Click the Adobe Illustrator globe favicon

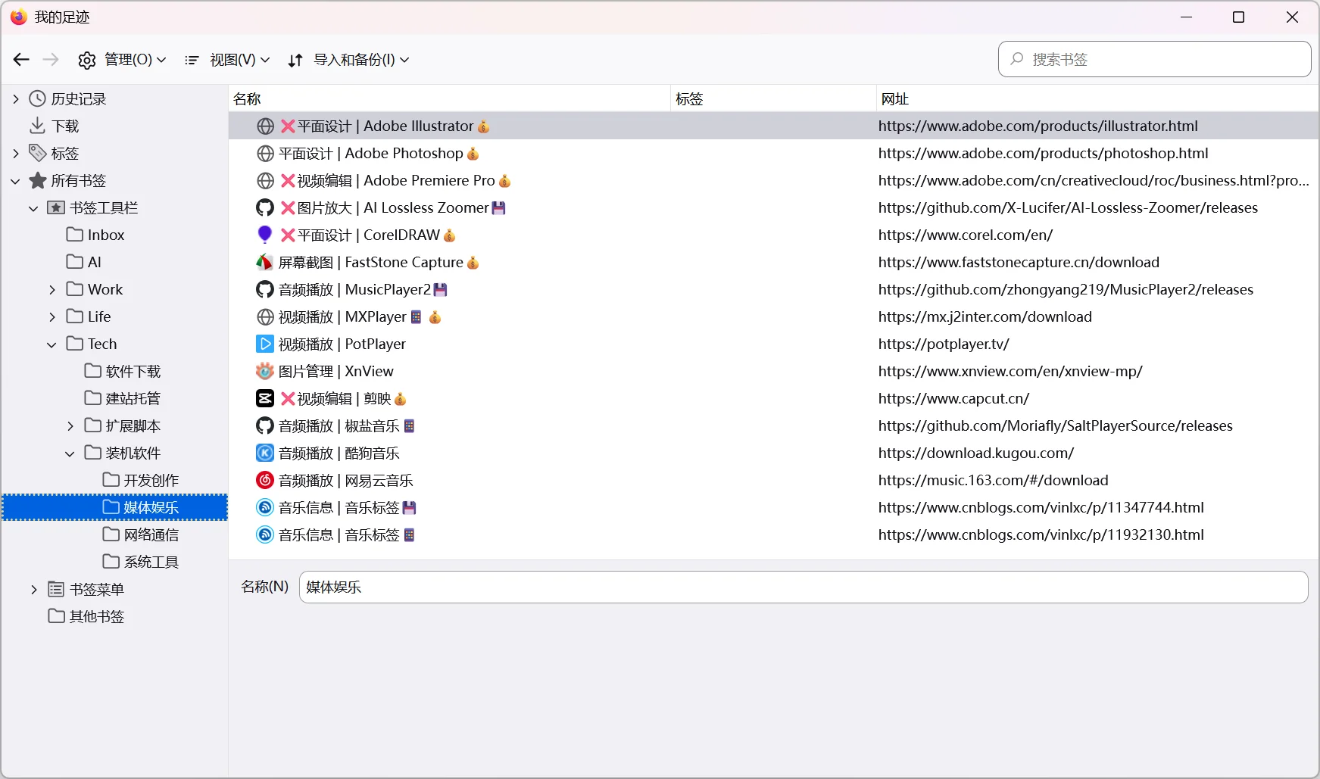pyautogui.click(x=265, y=126)
